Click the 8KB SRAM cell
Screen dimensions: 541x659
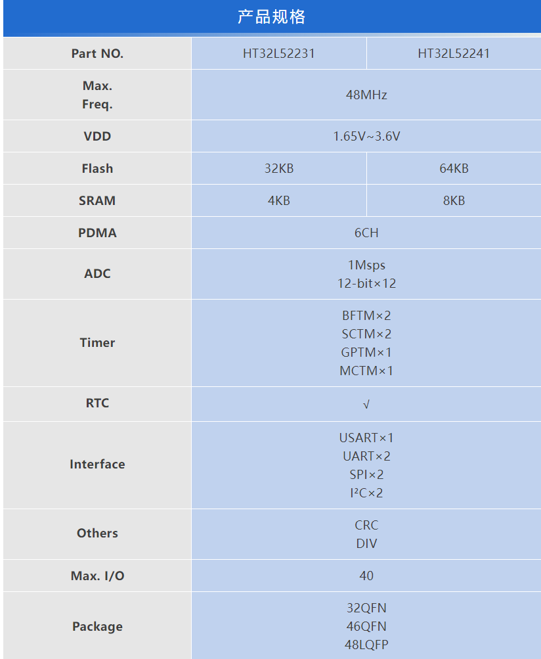point(454,201)
